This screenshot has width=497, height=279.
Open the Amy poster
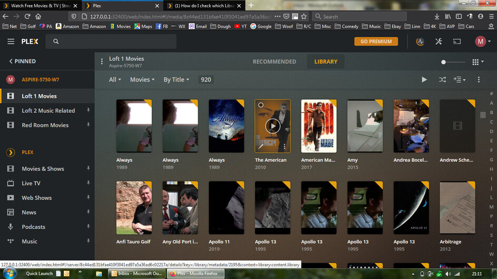point(365,126)
